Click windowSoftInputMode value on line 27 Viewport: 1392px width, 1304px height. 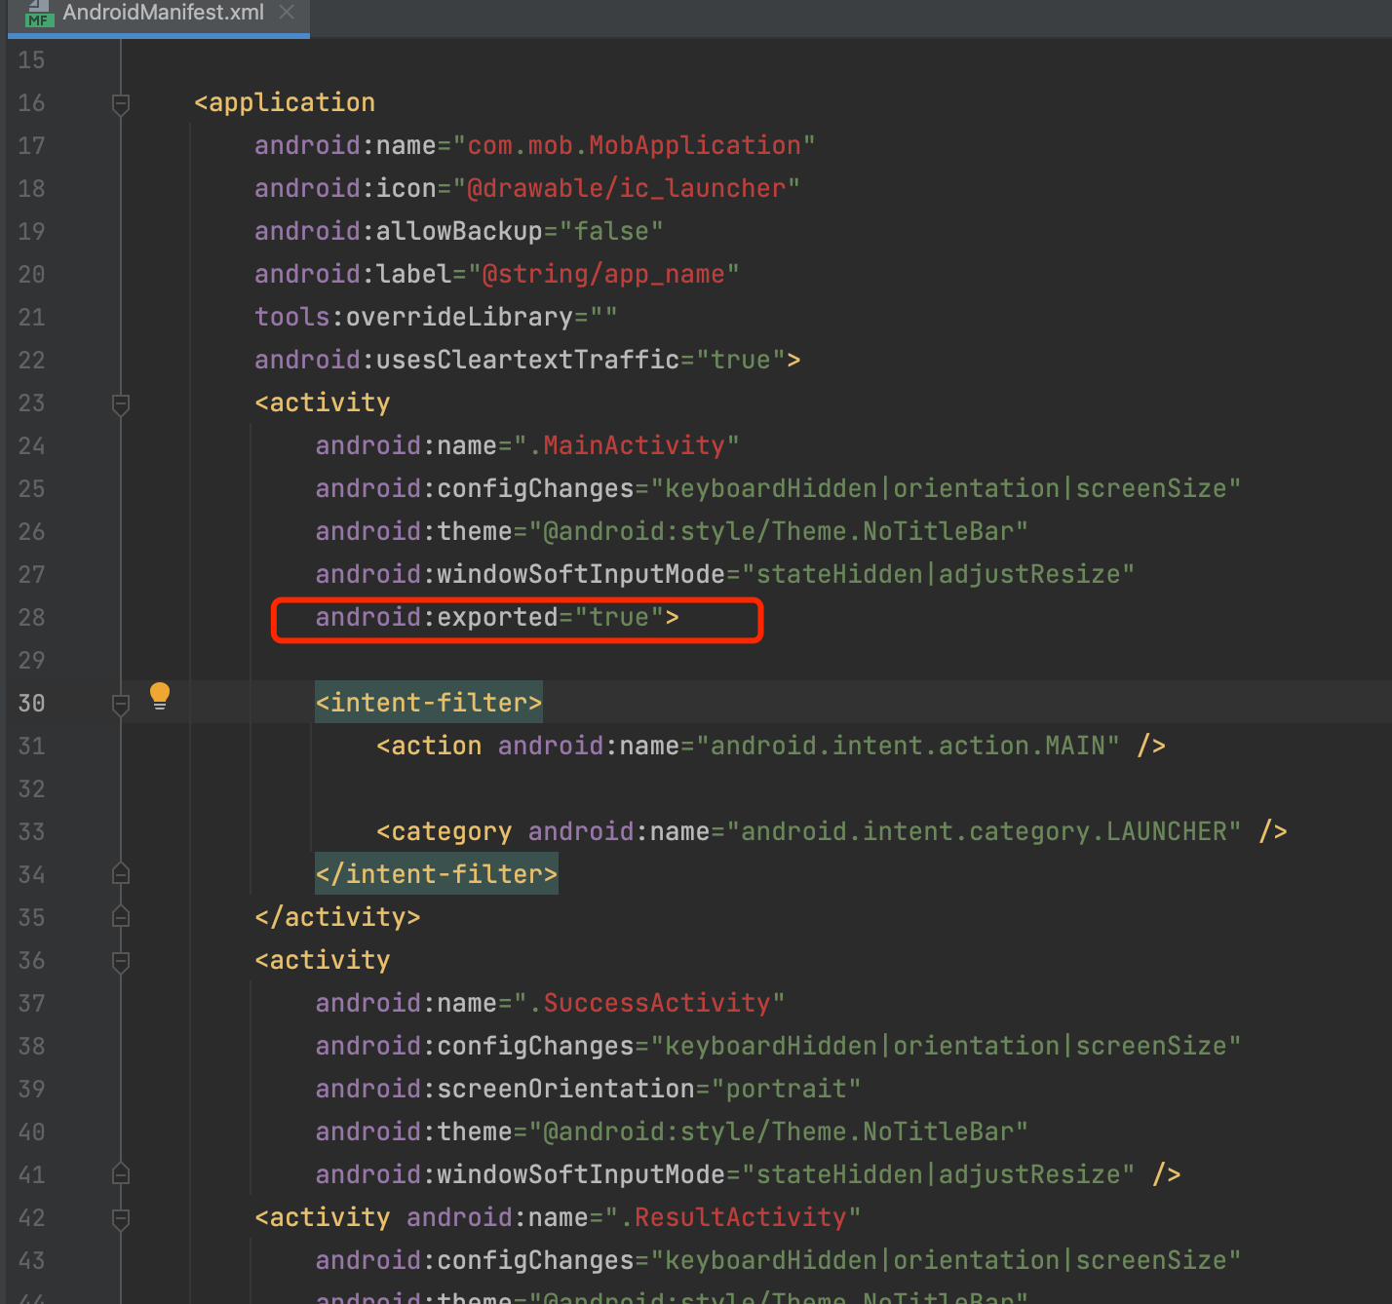pyautogui.click(x=938, y=574)
